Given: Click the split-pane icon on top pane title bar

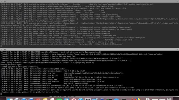Looking at the screenshot, I should pyautogui.click(x=177, y=1).
